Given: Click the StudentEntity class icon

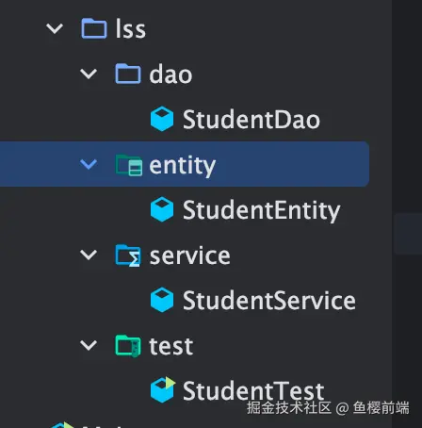Looking at the screenshot, I should (162, 209).
